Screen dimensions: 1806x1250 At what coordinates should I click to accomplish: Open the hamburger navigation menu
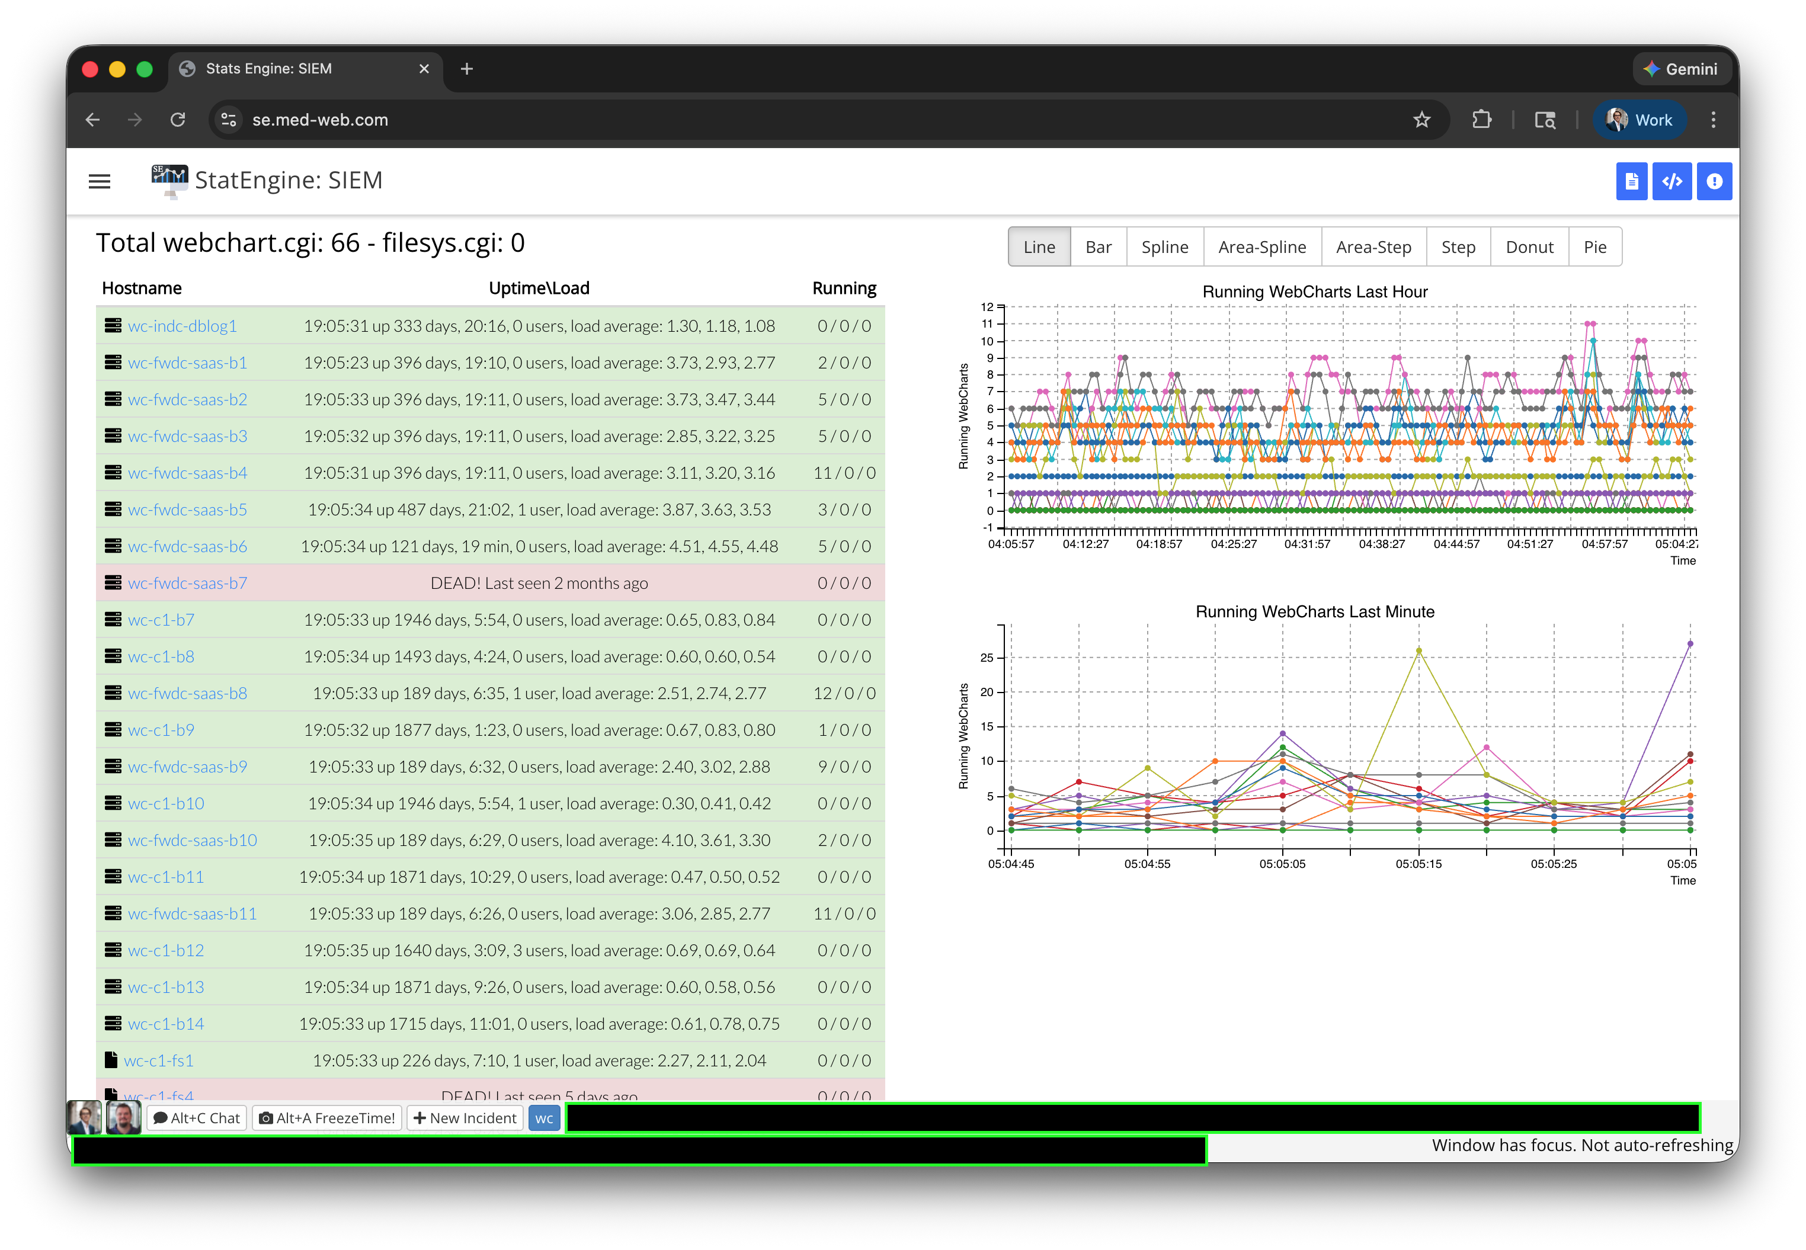pos(100,182)
